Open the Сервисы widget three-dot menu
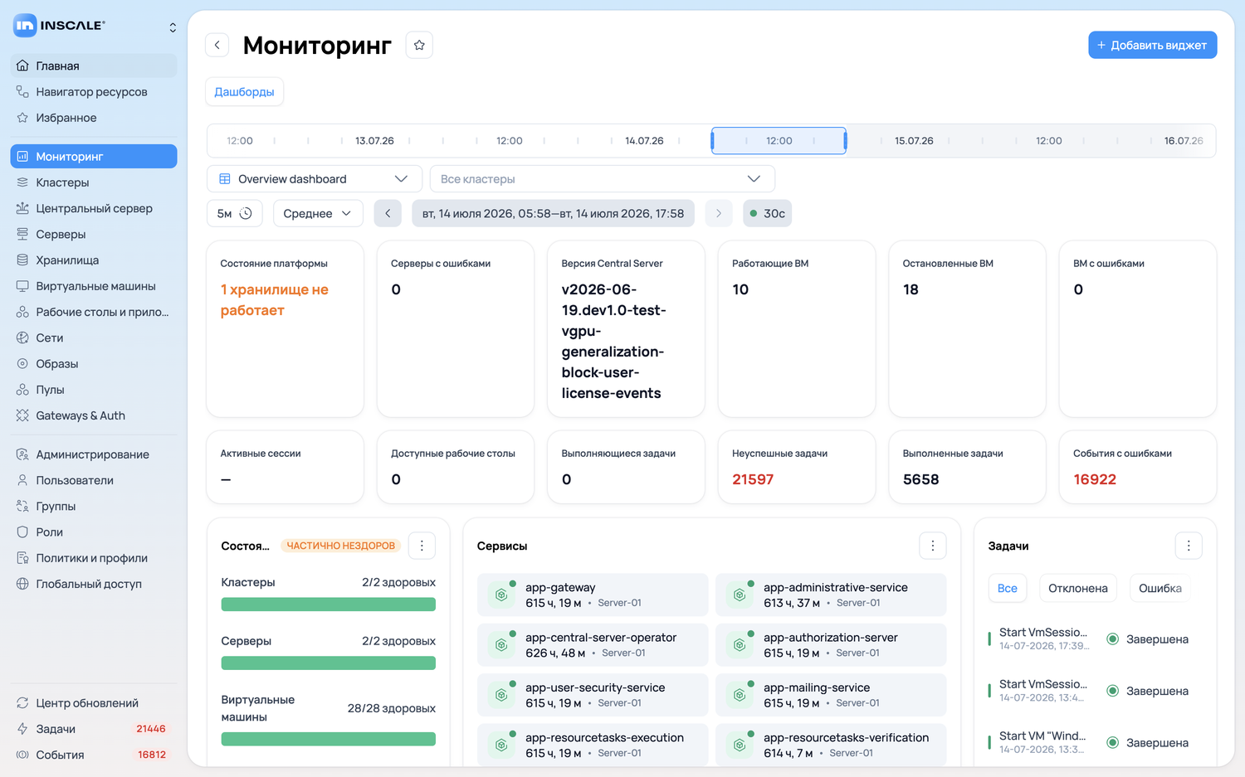The image size is (1245, 777). coord(933,546)
